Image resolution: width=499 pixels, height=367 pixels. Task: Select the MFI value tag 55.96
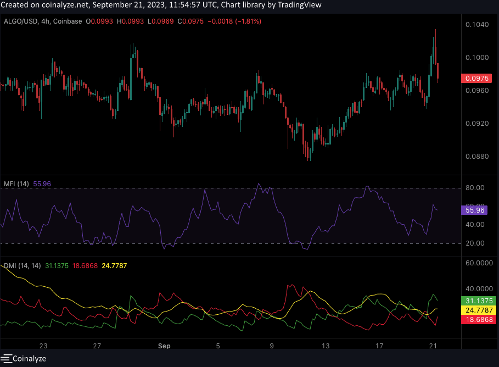475,210
